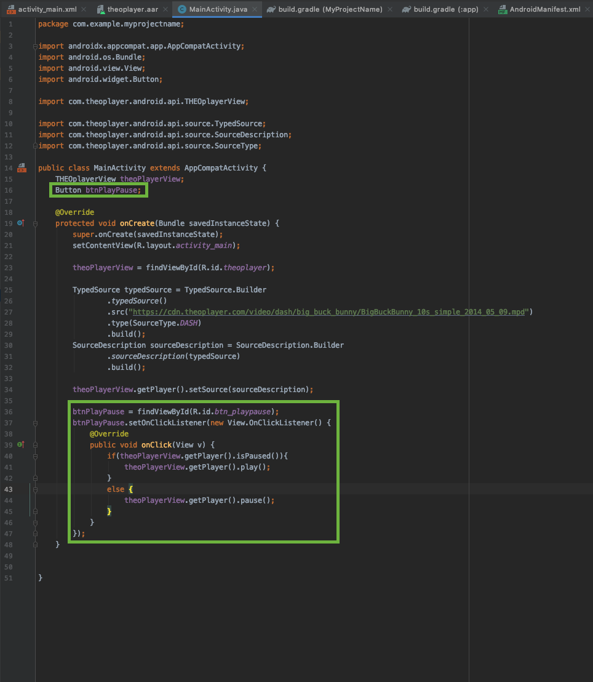Click the onClick implements gutter icon on line 39
The image size is (593, 682).
pos(20,444)
